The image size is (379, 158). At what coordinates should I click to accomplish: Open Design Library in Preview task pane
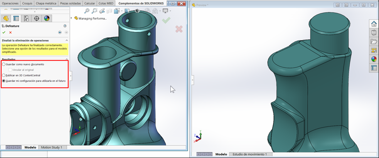(x=374, y=33)
